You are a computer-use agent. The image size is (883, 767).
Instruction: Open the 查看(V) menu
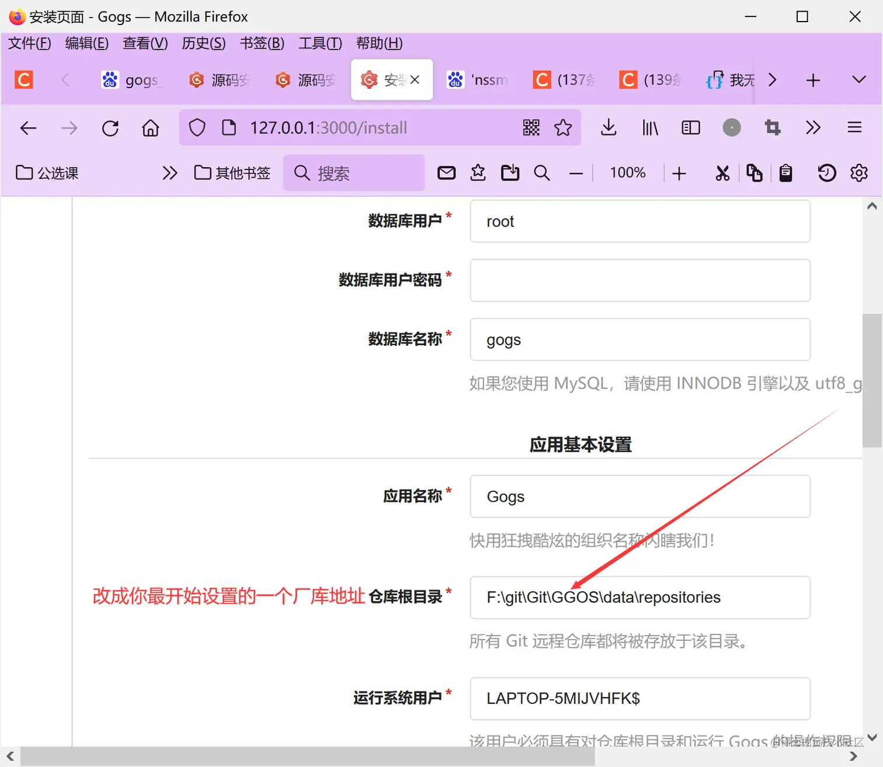pos(145,43)
